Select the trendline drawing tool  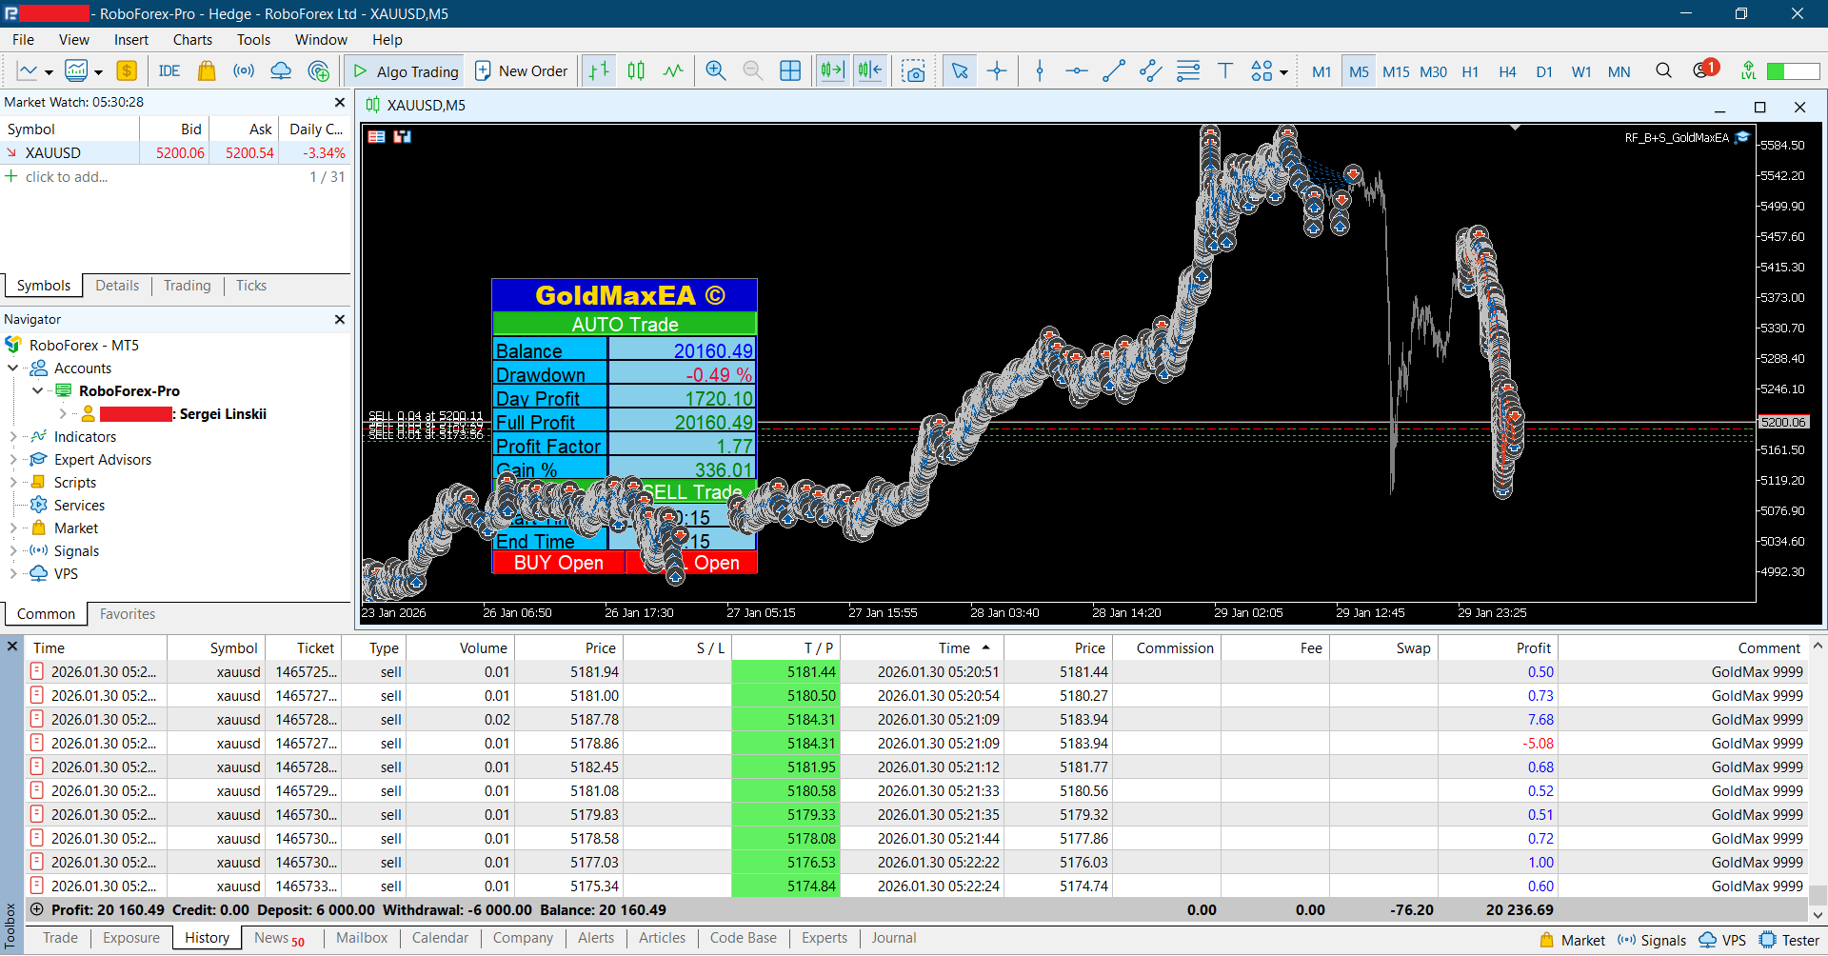point(1114,70)
